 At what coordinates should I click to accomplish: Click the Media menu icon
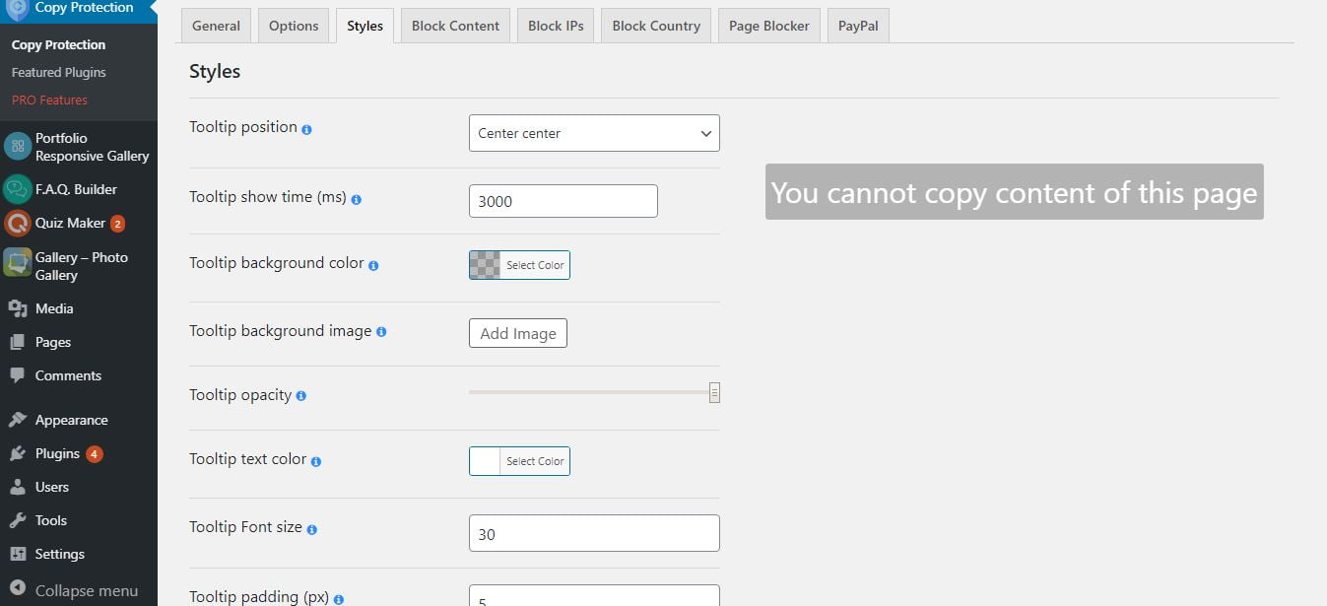click(18, 308)
